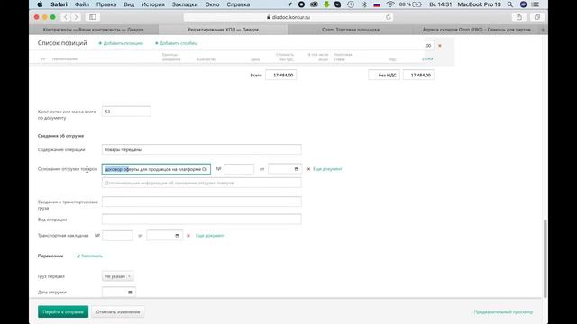Viewport: 577px width, 324px height.
Task: Click the Всего 17 484,00 field
Action: coord(280,75)
